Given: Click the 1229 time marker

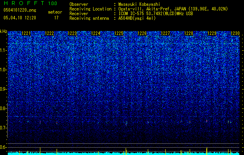Looking at the screenshot, I should click(212, 33).
